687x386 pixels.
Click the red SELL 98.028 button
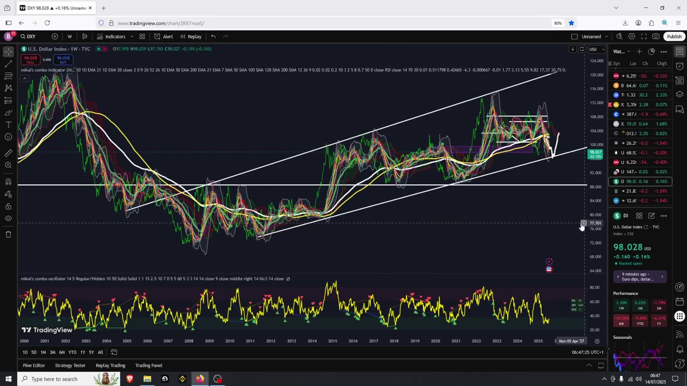click(x=30, y=60)
